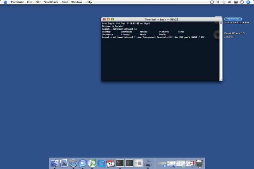The image size is (254, 169).
Task: Open the Font menu
Action: tap(65, 2)
